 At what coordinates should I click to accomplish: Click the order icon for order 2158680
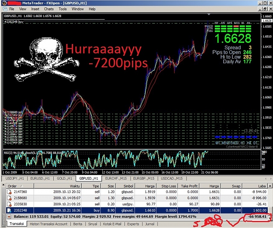pyautogui.click(x=9, y=198)
